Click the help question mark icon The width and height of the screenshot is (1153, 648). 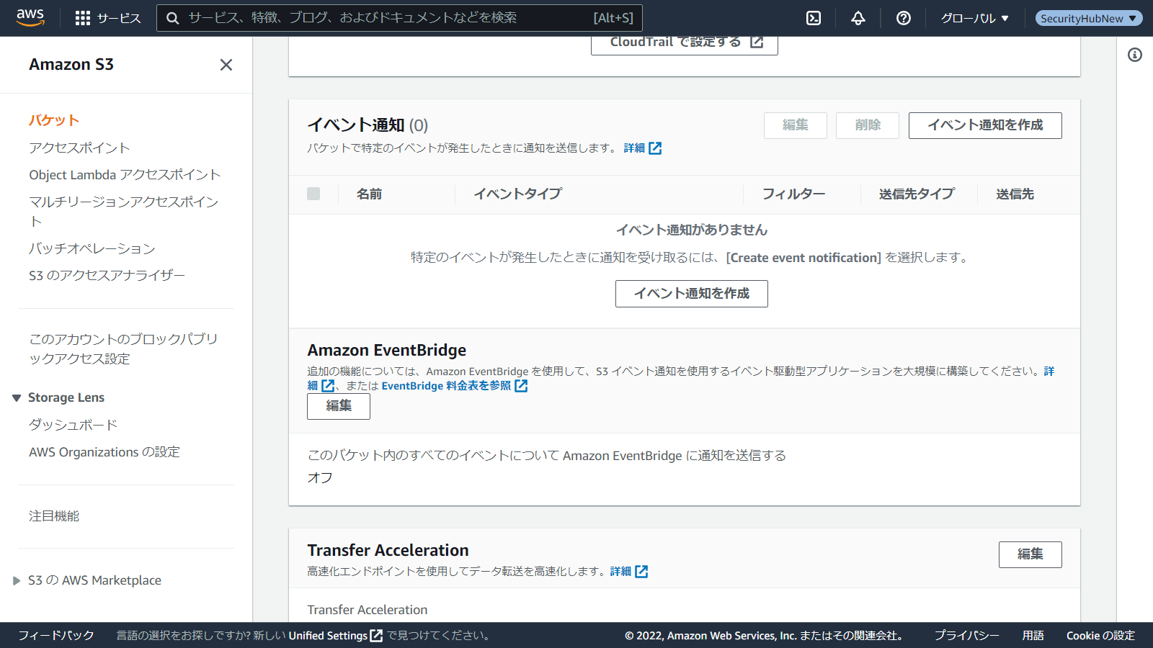coord(903,18)
